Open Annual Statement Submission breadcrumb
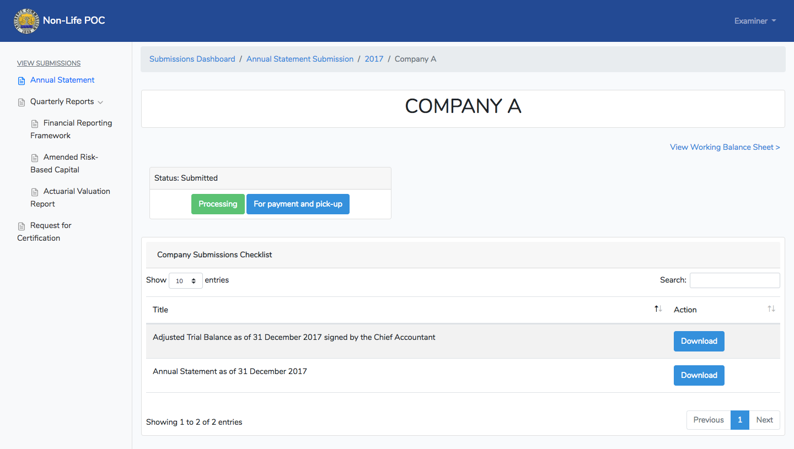The image size is (794, 449). [300, 59]
